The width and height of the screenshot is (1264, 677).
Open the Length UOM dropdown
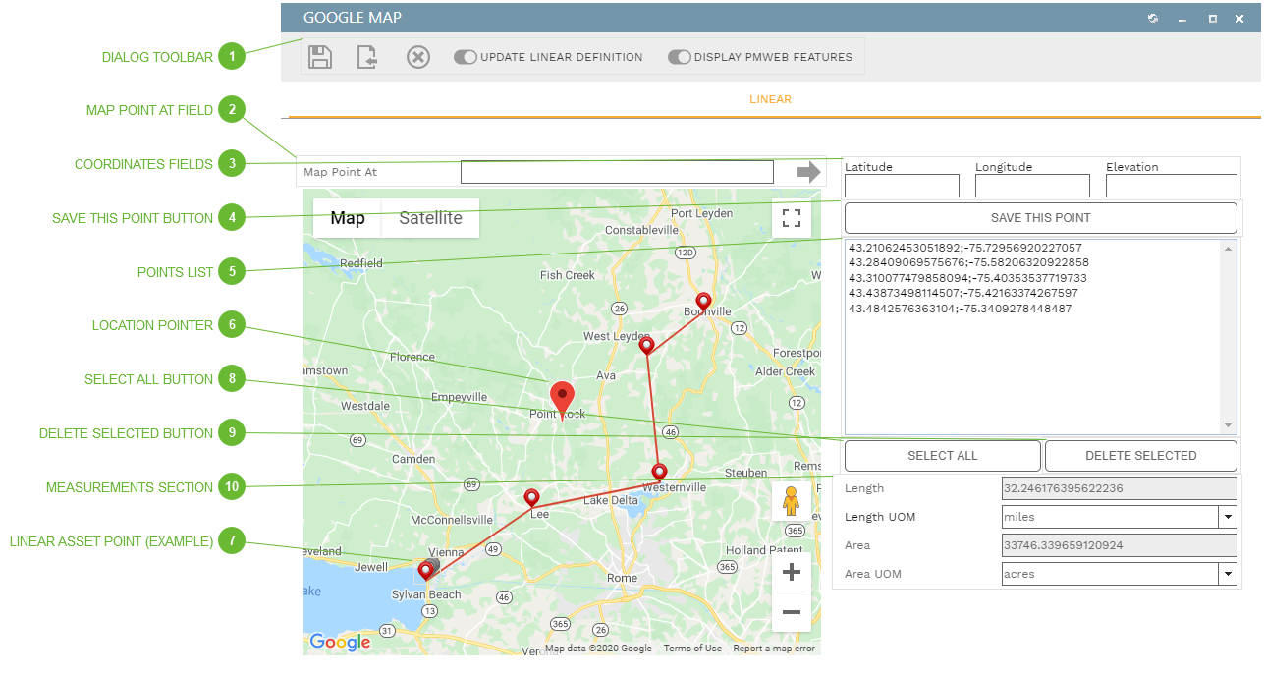pyautogui.click(x=1227, y=517)
